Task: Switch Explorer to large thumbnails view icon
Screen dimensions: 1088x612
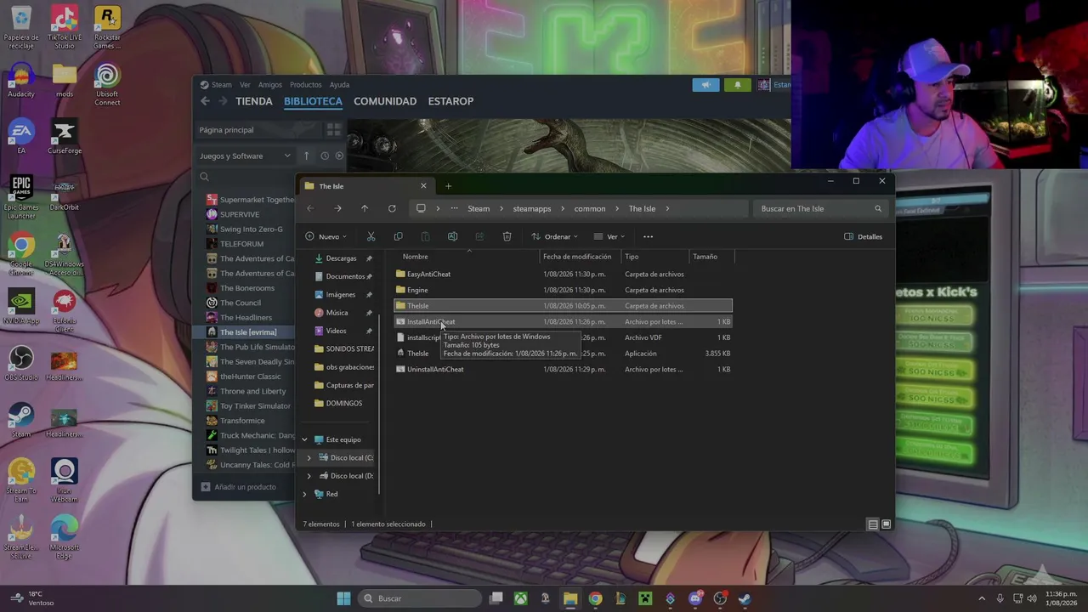Action: tap(886, 524)
